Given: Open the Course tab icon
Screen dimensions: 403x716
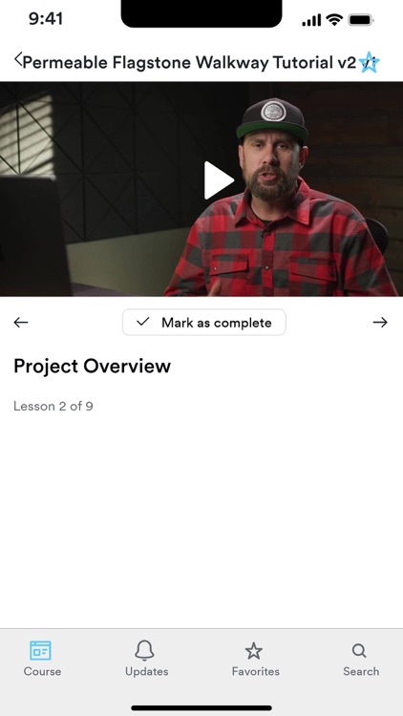Looking at the screenshot, I should [41, 650].
